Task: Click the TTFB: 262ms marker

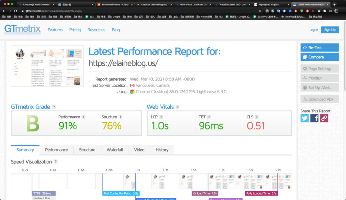Action: pyautogui.click(x=44, y=193)
